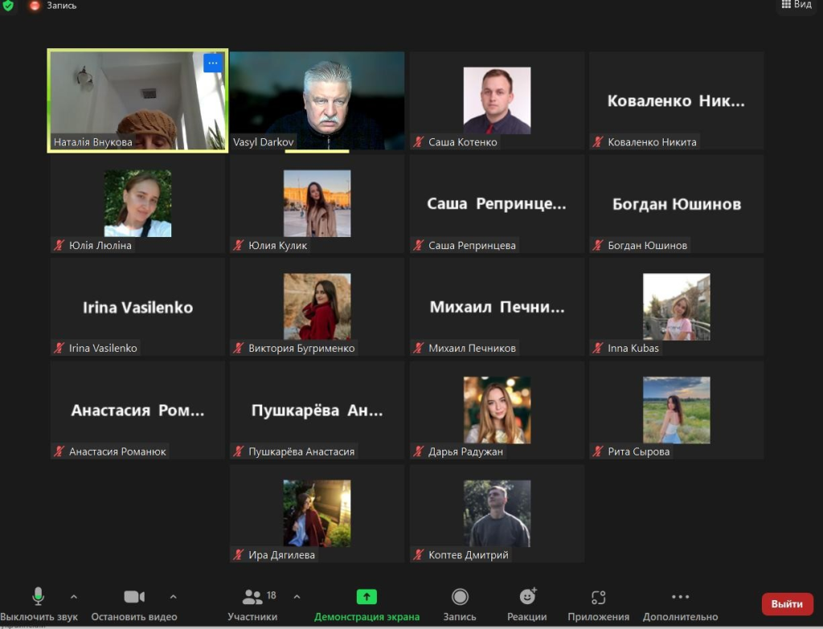The height and width of the screenshot is (629, 823).
Task: Click the muted mic icon beside Дарья Радужан
Action: pyautogui.click(x=418, y=451)
